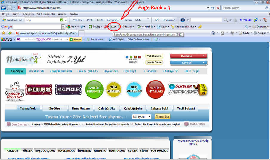Open the Görünüm menu
270x160 pixels.
(28, 14)
